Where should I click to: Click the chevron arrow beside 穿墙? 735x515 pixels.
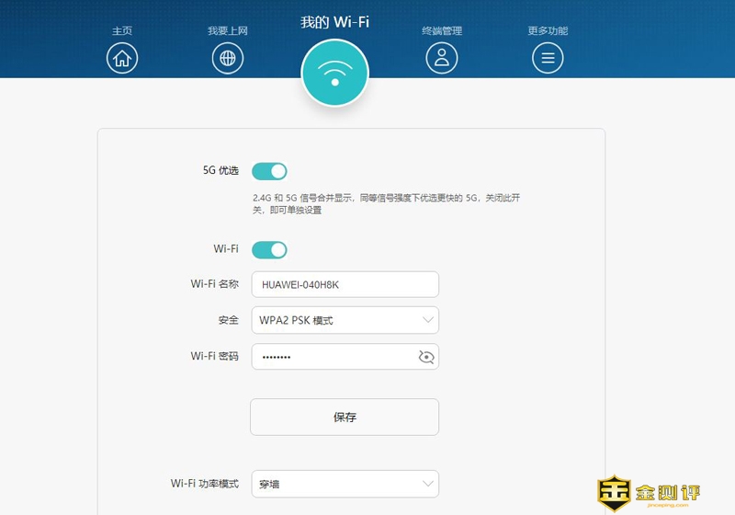427,483
